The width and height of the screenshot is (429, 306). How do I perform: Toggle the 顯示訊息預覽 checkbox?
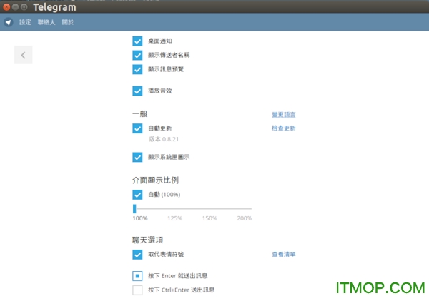[137, 69]
